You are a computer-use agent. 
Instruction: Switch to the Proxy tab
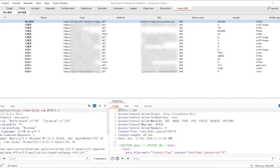coord(22,8)
